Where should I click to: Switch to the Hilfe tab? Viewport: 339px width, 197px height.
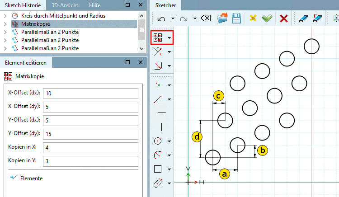[95, 5]
